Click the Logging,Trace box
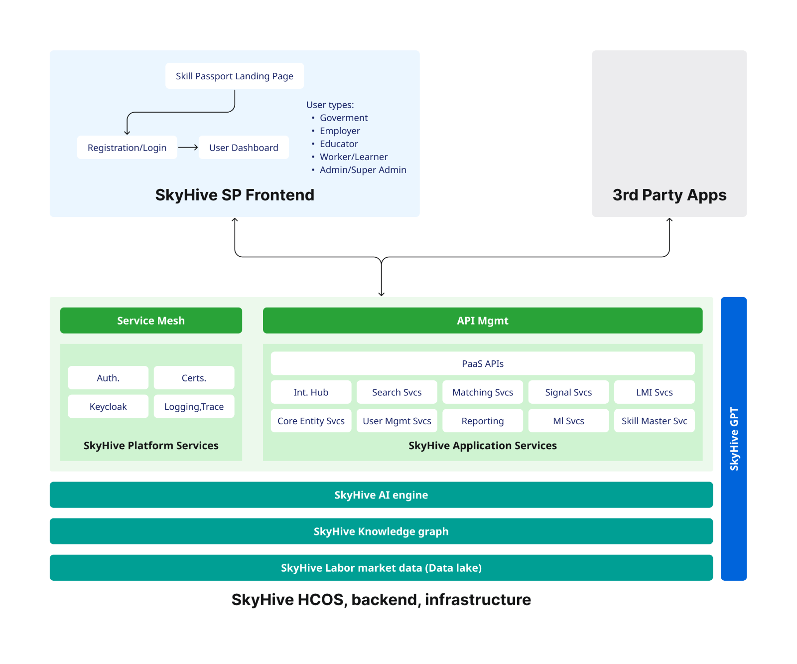The image size is (797, 664). (x=194, y=407)
